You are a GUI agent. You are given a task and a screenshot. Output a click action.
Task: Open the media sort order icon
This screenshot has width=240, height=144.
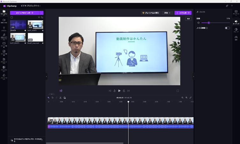[42, 18]
